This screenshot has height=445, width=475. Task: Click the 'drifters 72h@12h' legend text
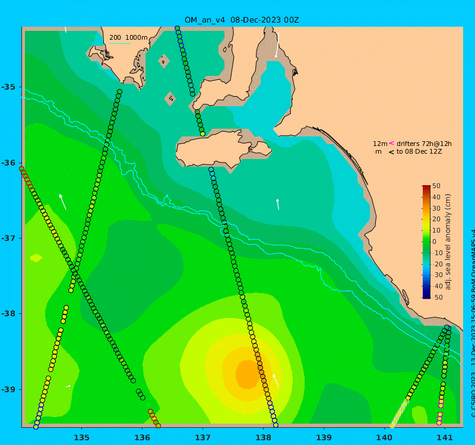pyautogui.click(x=424, y=144)
